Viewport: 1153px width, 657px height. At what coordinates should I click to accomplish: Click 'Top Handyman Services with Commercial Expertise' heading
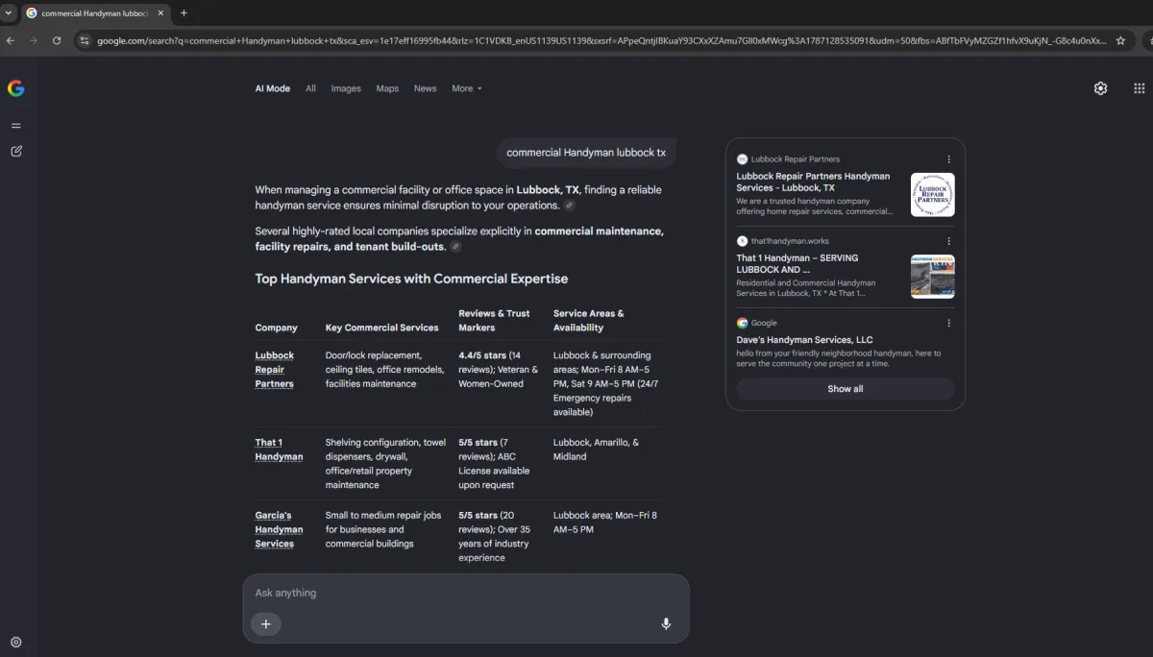pyautogui.click(x=411, y=279)
